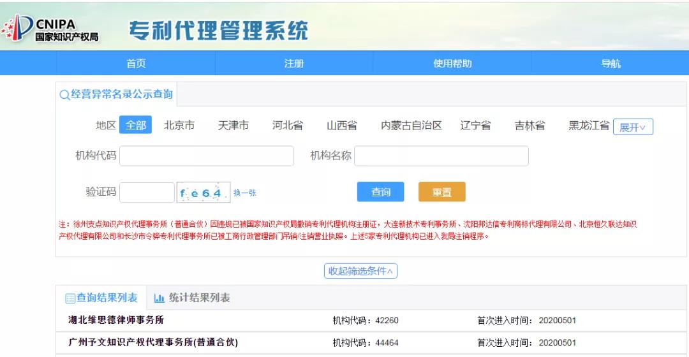The width and height of the screenshot is (689, 357).
Task: Focus the 机构名称 text box
Action: tap(441, 156)
